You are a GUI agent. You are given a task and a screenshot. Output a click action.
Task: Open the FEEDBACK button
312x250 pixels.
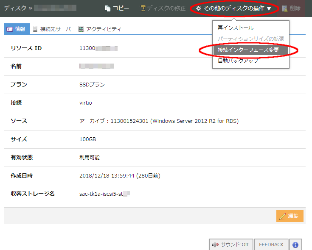click(271, 244)
